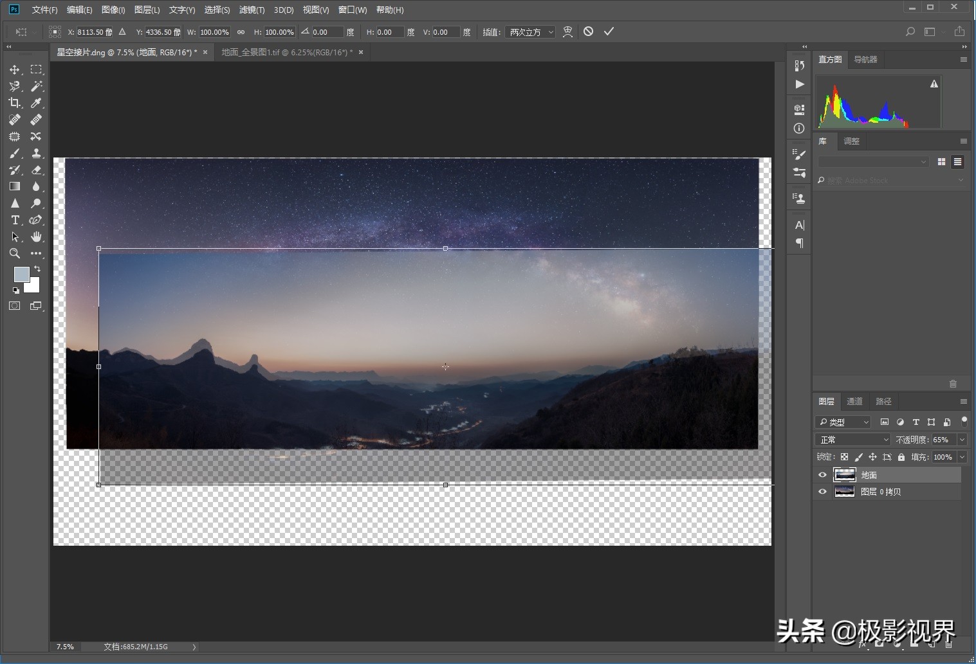Select the Hand tool
This screenshot has width=976, height=664.
tap(37, 237)
